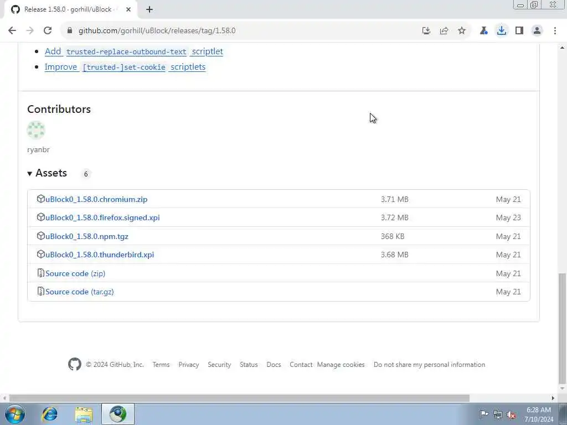This screenshot has height=425, width=567.
Task: Click the ryanbr contributor avatar
Action: coord(36,129)
